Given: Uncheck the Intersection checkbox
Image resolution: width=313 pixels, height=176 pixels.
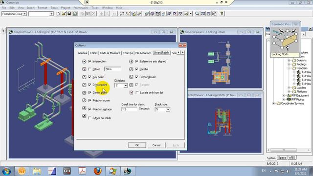Looking at the screenshot, I should [x=89, y=61].
